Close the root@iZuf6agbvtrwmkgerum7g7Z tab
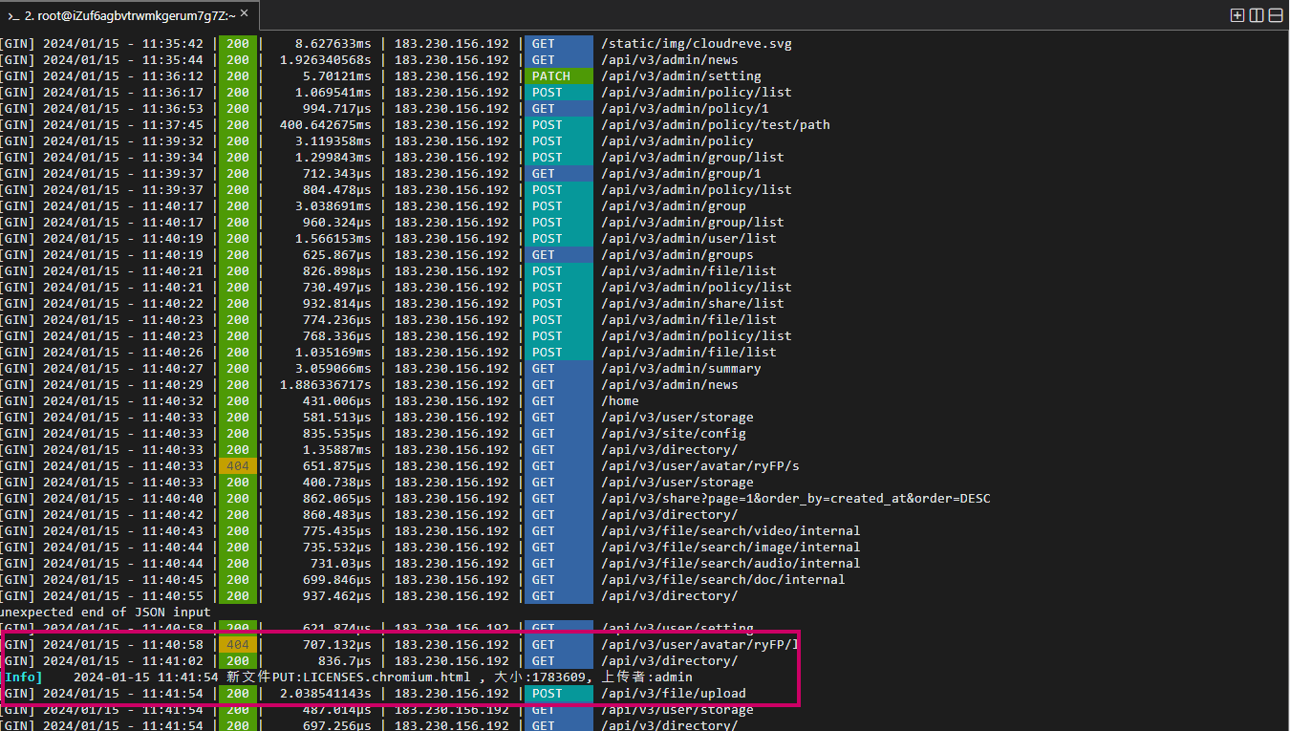Viewport: 1290px width, 731px height. click(244, 14)
